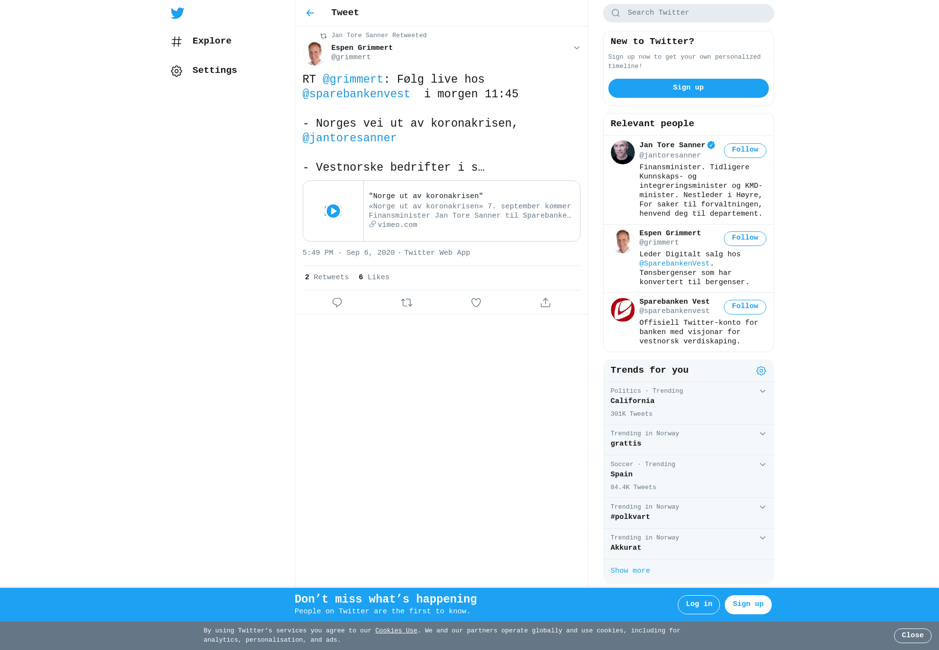Share the tweet via share icon
This screenshot has width=939, height=650.
tap(545, 303)
